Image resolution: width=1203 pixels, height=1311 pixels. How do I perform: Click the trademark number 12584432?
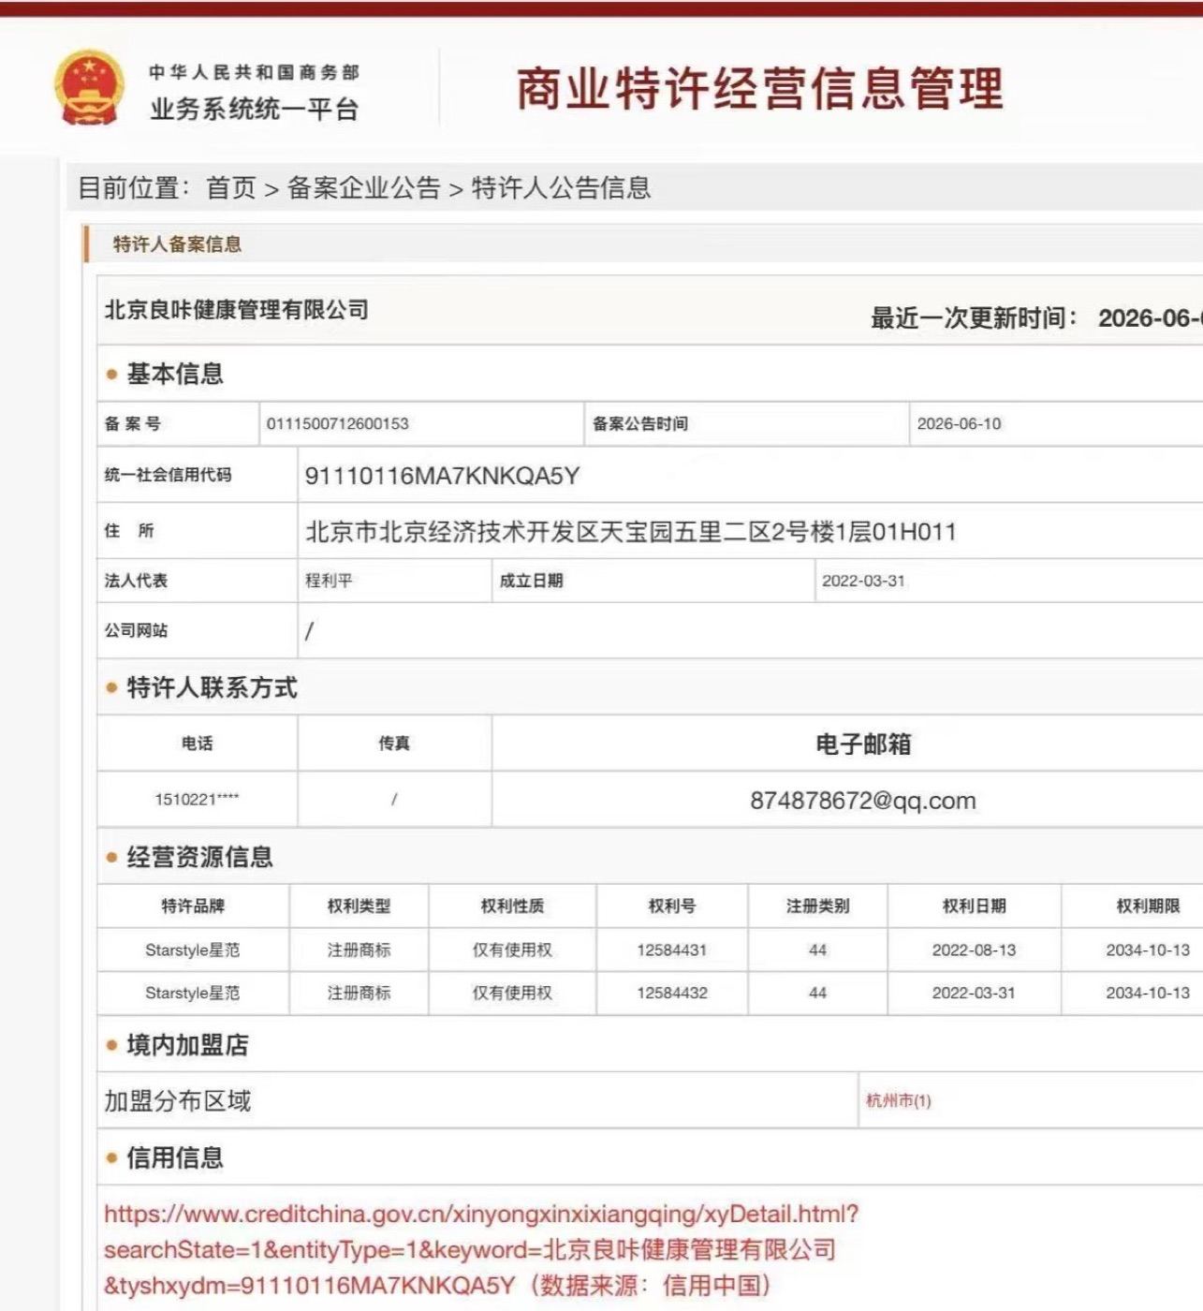(672, 993)
